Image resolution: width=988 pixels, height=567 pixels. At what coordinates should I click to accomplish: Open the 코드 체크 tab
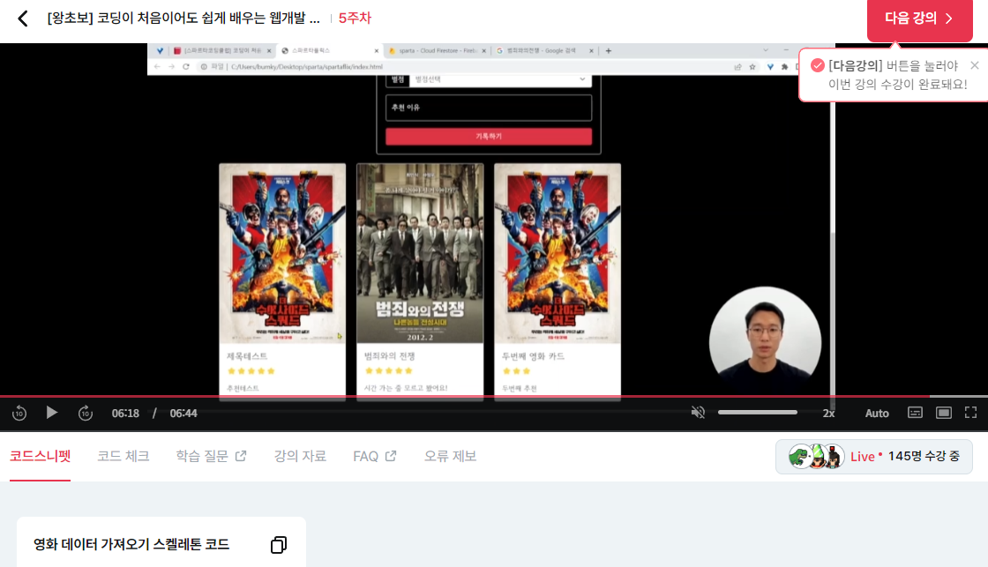[x=123, y=456]
